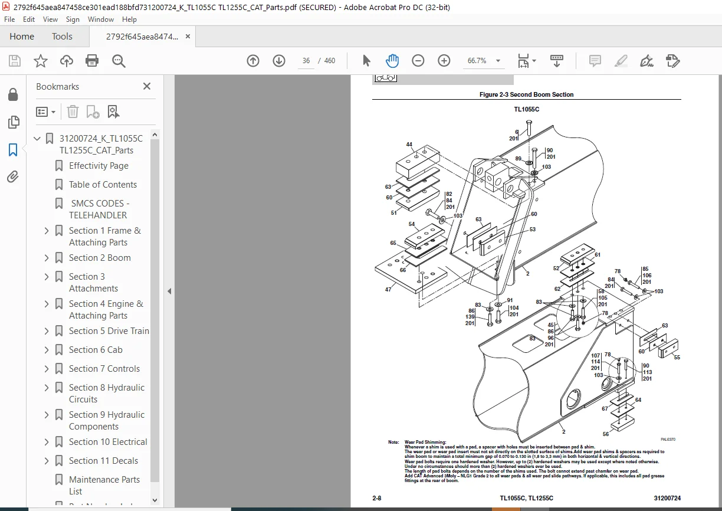Expand Section 1 Frame & Attaching Parts
Screen dimensions: 722x511
point(47,231)
